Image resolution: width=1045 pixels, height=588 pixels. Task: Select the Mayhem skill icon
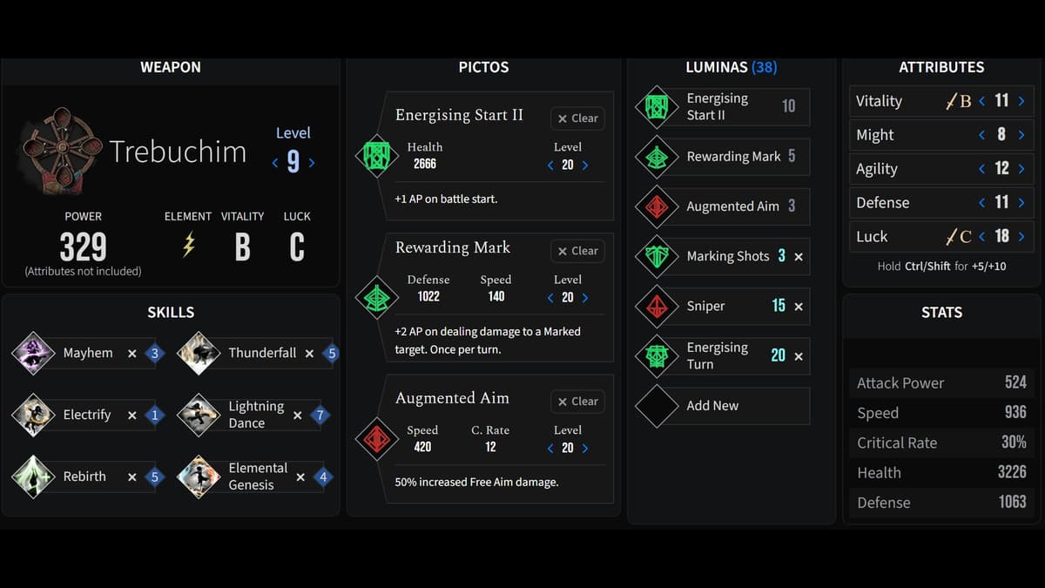tap(33, 353)
